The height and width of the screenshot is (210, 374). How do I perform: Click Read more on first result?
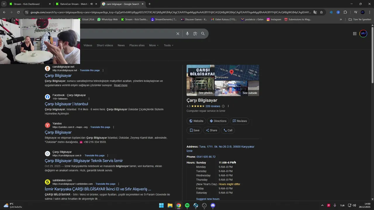point(121,85)
